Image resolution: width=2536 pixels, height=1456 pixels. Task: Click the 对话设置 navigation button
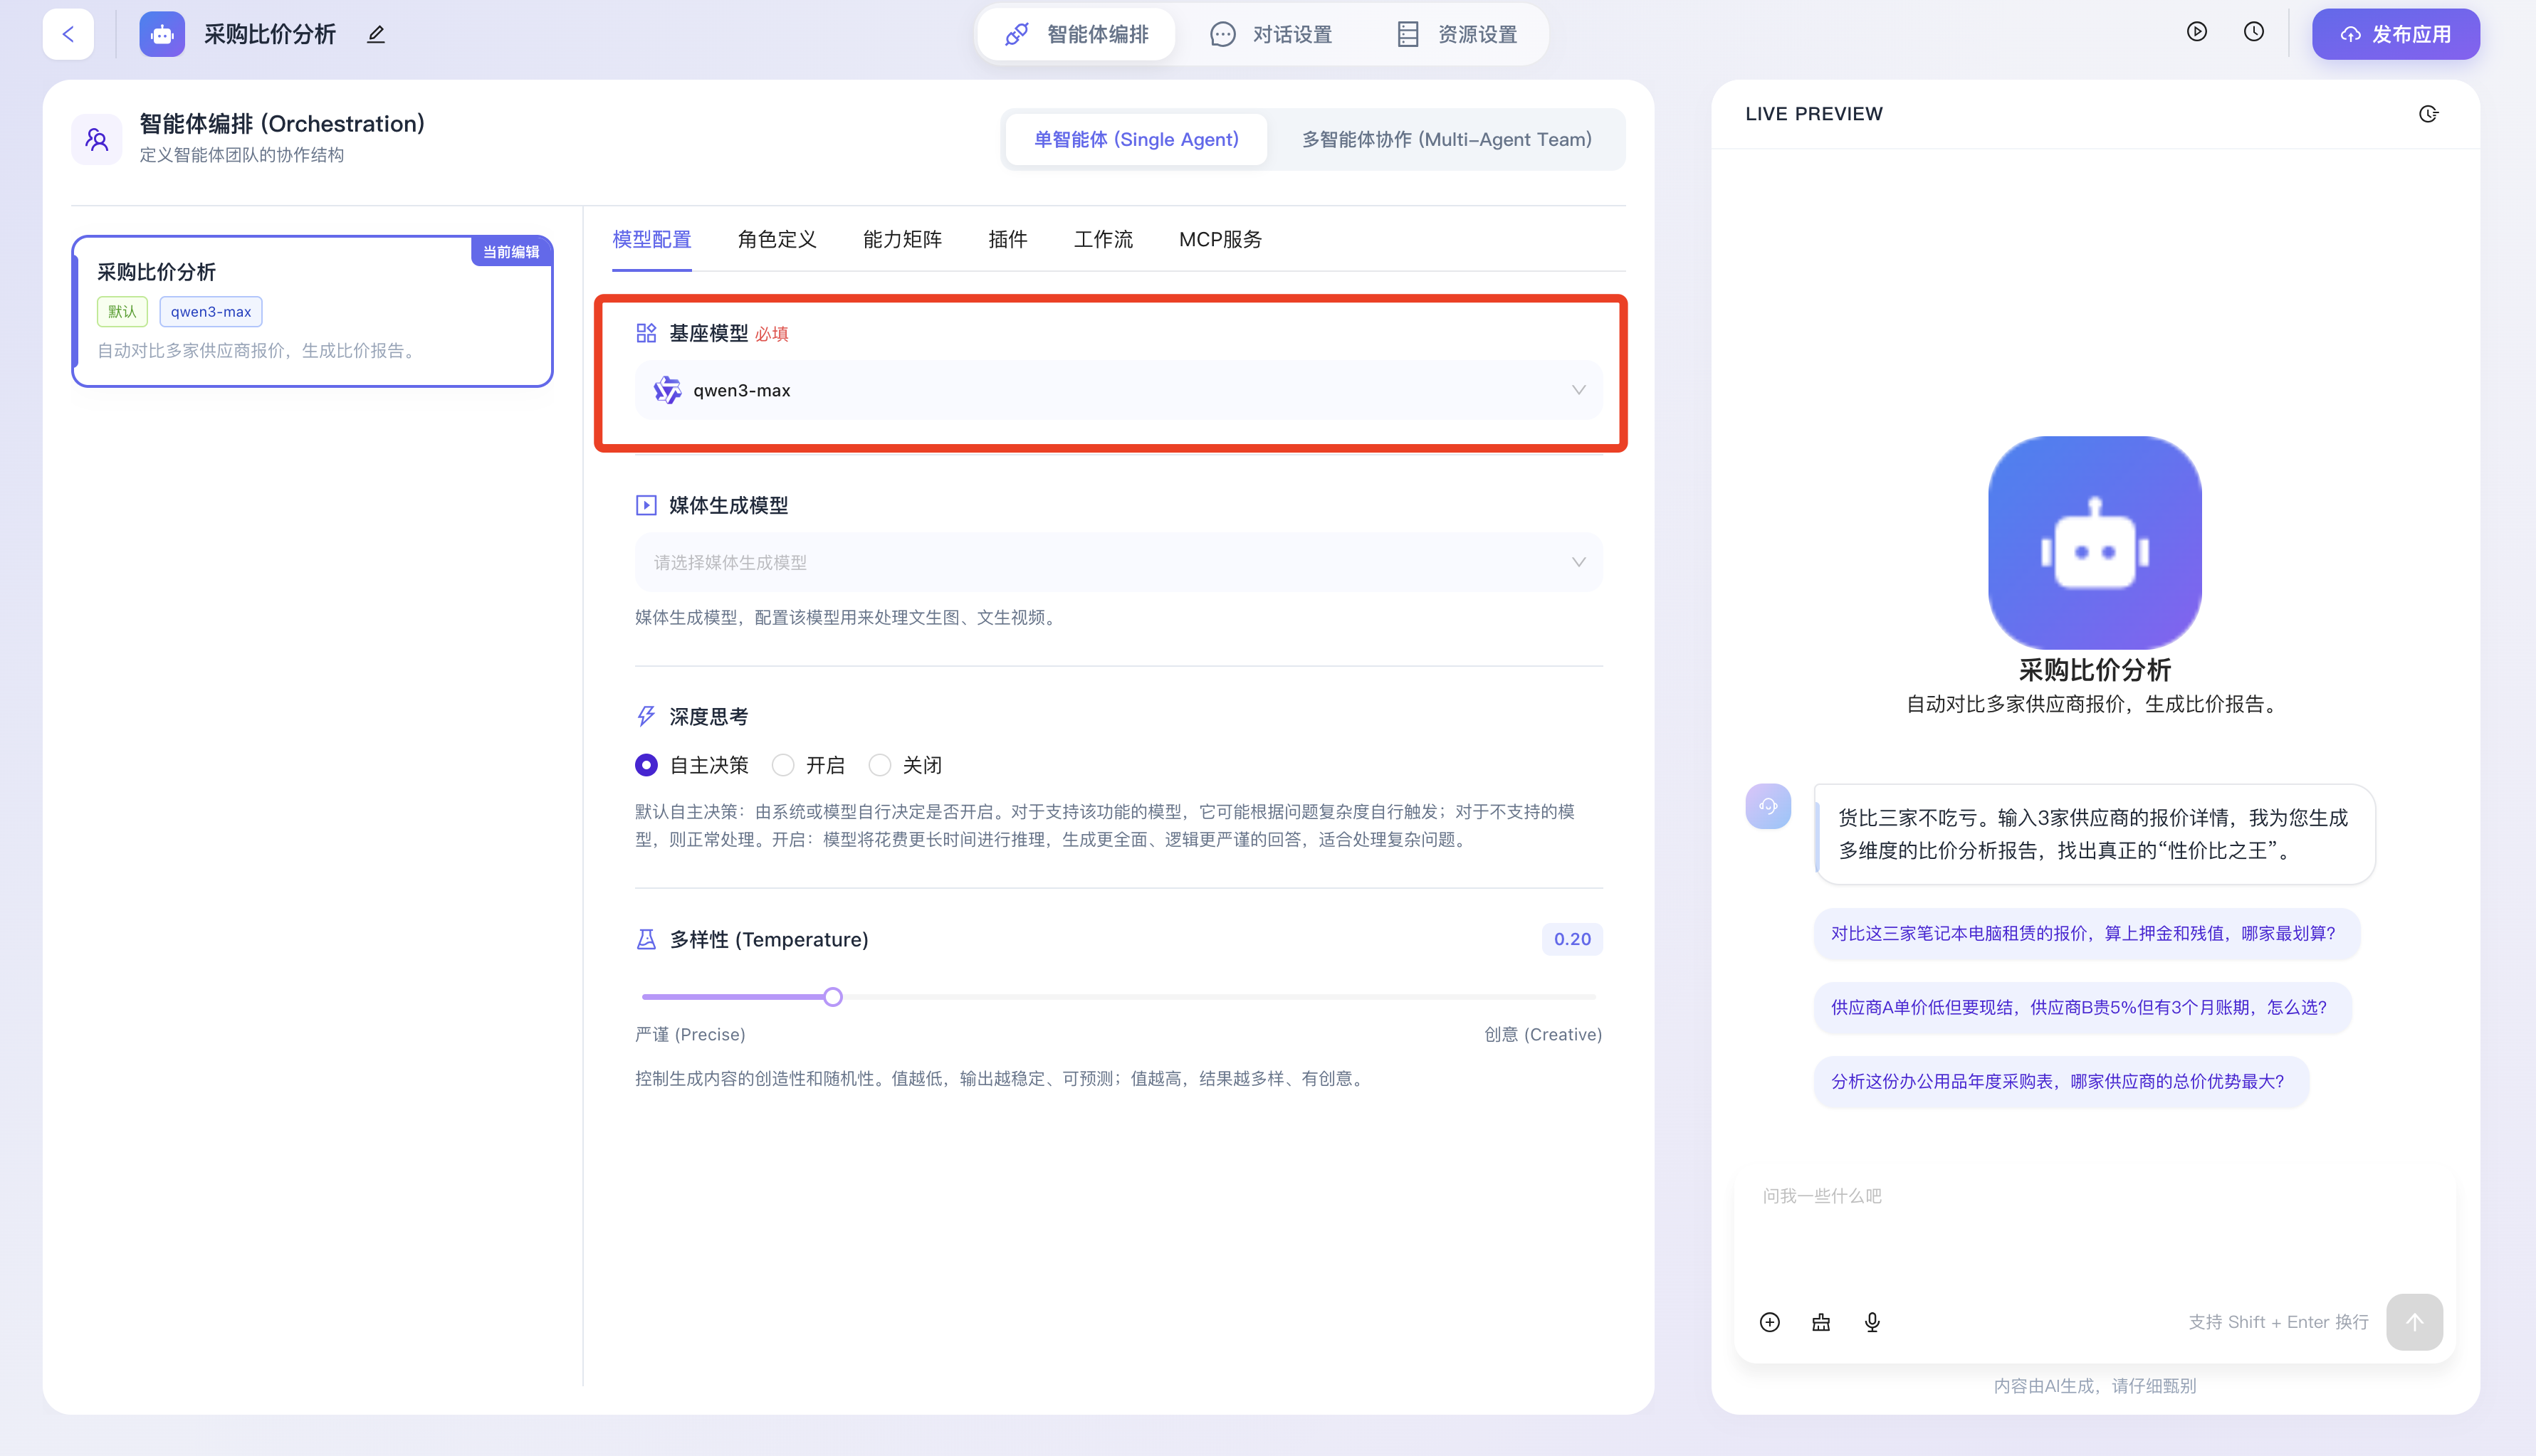pos(1271,34)
